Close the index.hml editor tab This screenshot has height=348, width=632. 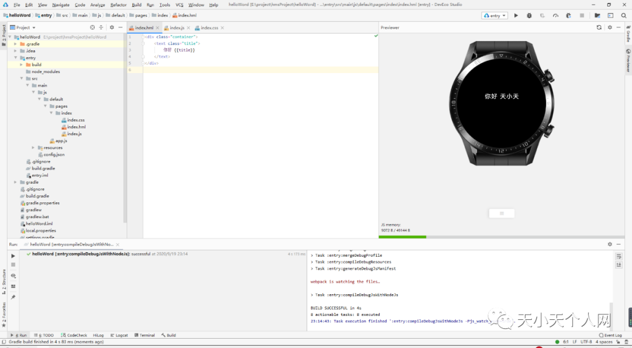point(157,28)
